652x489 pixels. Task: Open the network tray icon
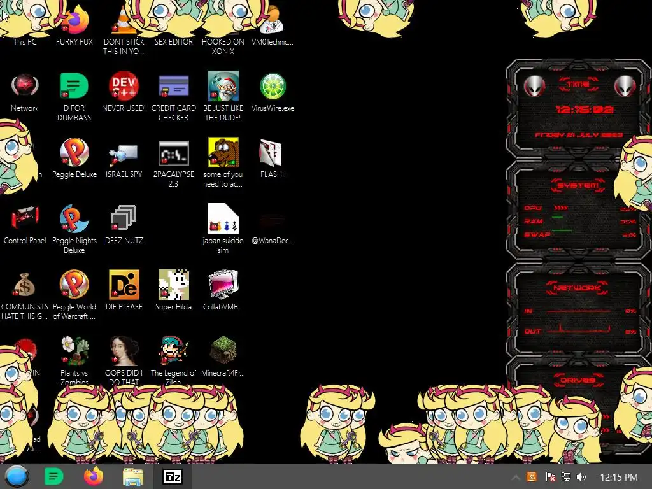click(566, 477)
